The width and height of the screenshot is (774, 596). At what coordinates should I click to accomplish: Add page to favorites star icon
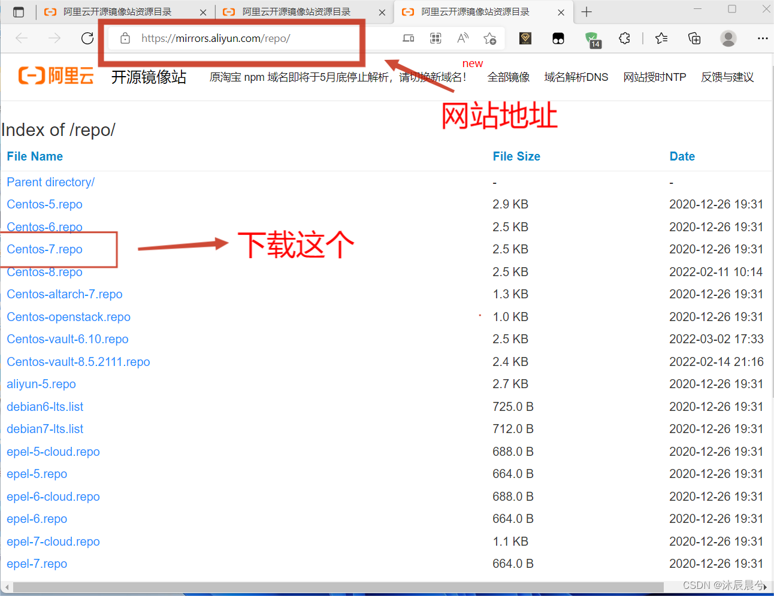pos(489,38)
